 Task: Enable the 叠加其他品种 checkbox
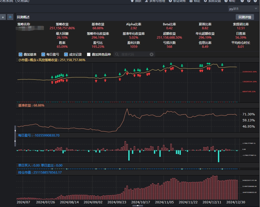[89, 55]
